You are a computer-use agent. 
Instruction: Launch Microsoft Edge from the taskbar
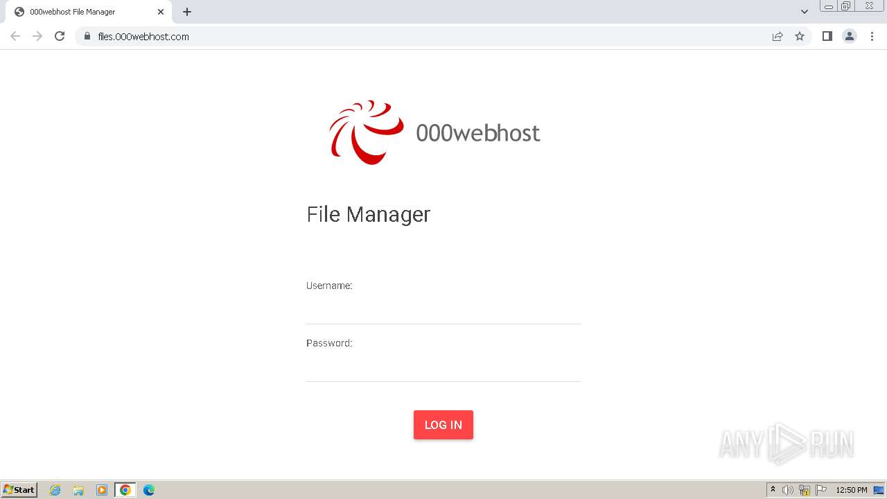coord(149,490)
